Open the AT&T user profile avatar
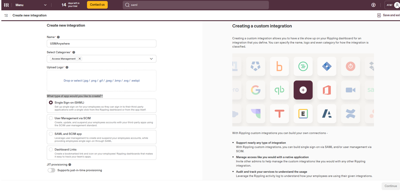 pos(397,5)
